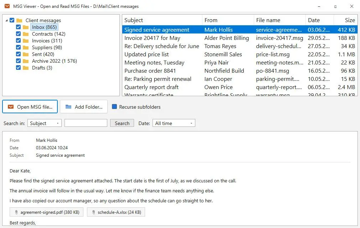Screen dimensions: 360x228
Task: Select Re: Delivery schedule for June message
Action: pos(240,46)
